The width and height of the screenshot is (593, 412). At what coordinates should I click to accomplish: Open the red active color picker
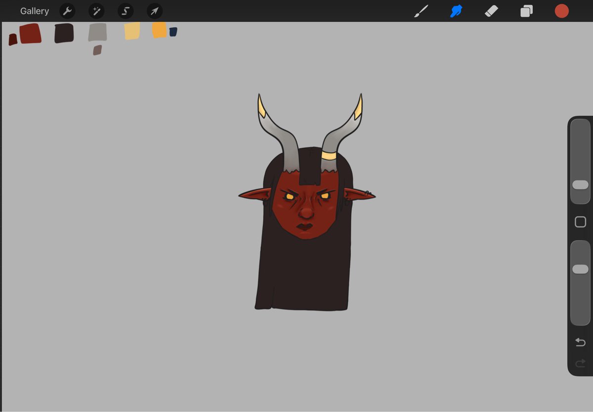pyautogui.click(x=561, y=11)
